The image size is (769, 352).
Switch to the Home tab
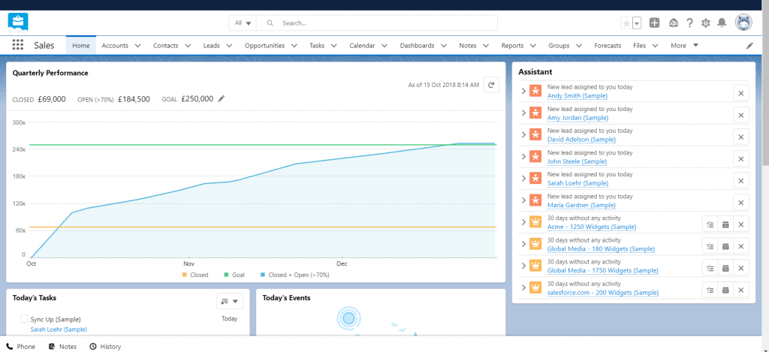[x=81, y=46]
